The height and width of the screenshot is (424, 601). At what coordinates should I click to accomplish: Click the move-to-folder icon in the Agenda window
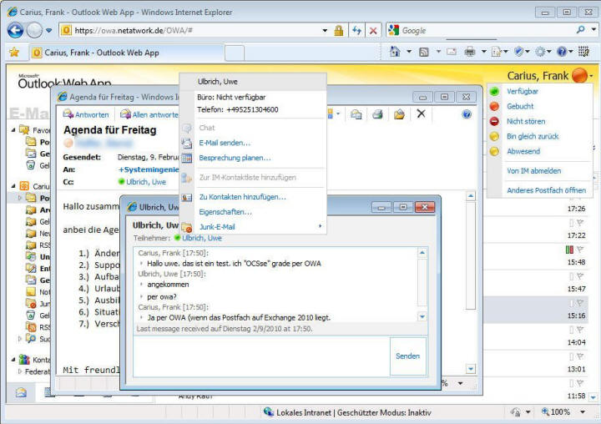[399, 114]
